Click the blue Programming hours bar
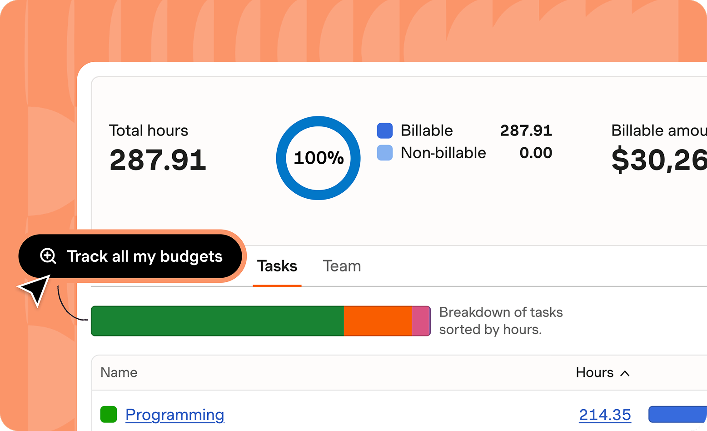Screen dimensions: 707x431 coord(677,415)
